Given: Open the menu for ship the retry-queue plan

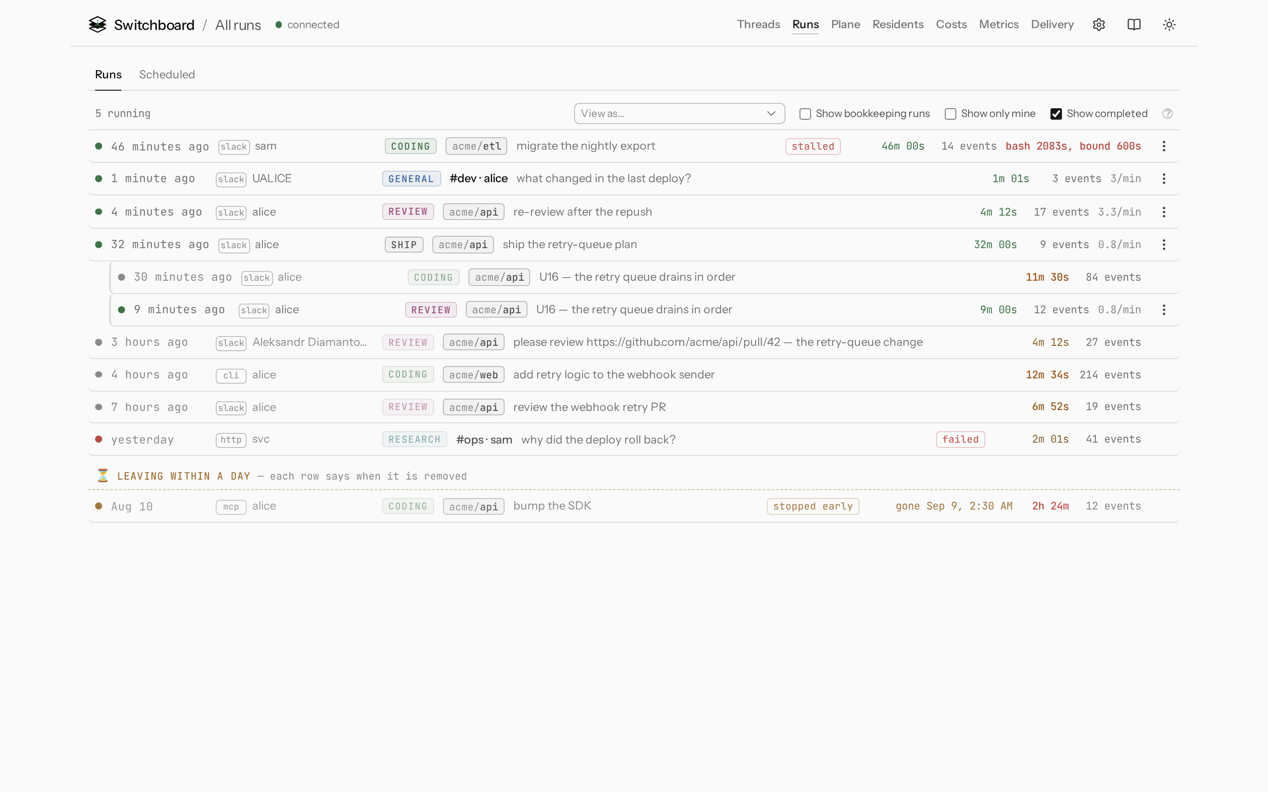Looking at the screenshot, I should point(1164,245).
